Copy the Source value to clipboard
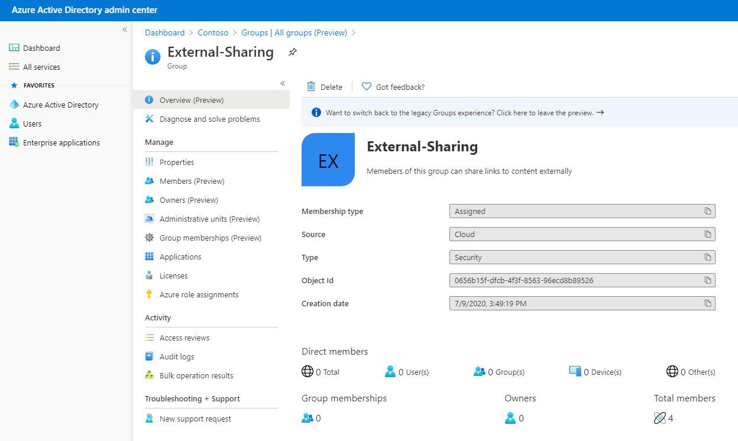This screenshot has width=738, height=441. pyautogui.click(x=707, y=234)
